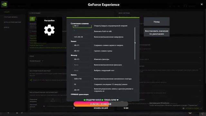Image resolution: width=206 pixels, height=116 pixels.
Task: Edit the Push-to-talk hotkey field
Action: click(82, 31)
